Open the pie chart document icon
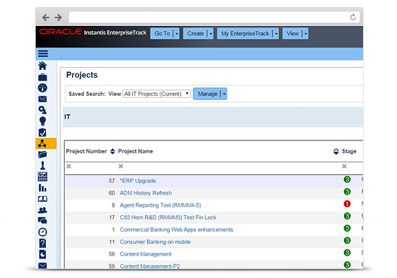This screenshot has height=278, width=397. pos(42,254)
